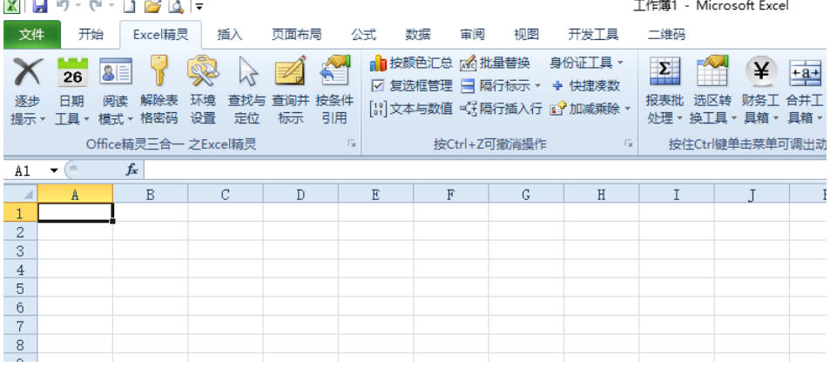Select row 5 header

tap(21, 289)
